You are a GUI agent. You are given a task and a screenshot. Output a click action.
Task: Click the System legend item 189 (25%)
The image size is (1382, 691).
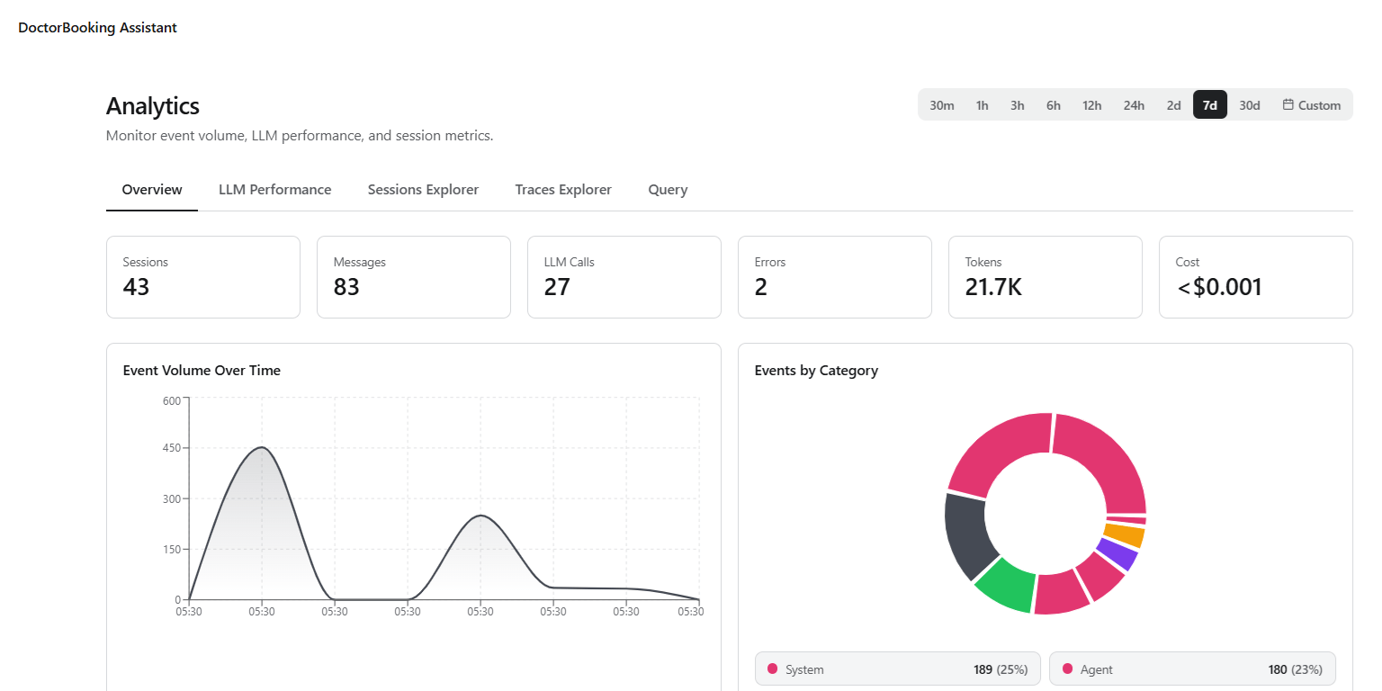pos(898,669)
